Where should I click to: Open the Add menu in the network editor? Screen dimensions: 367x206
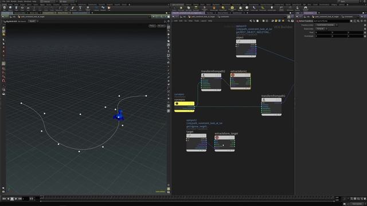(175, 21)
